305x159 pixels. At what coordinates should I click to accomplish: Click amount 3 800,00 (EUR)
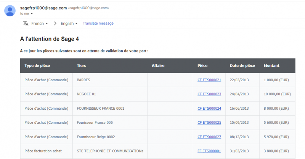[x=276, y=151]
